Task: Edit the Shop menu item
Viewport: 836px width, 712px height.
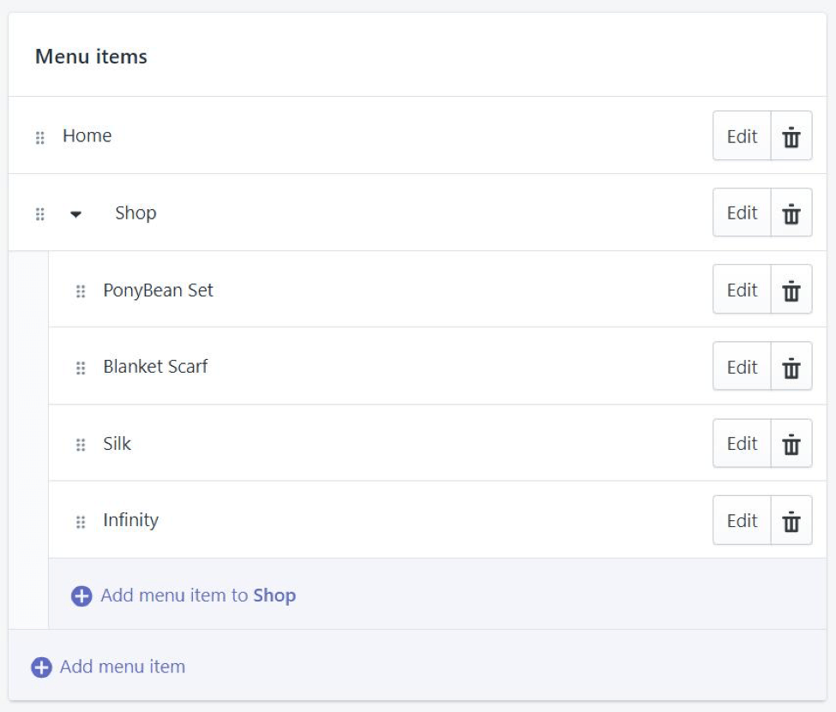Action: pyautogui.click(x=743, y=212)
